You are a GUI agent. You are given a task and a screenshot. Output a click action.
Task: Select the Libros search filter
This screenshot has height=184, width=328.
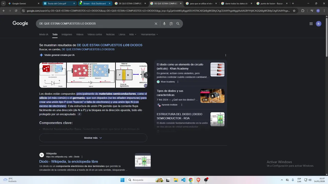122,34
